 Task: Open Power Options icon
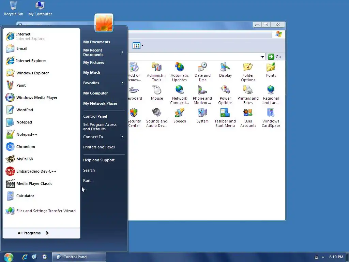click(225, 95)
